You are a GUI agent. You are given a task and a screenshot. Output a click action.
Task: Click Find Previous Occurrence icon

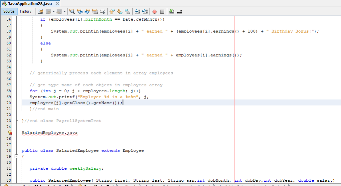point(80,12)
